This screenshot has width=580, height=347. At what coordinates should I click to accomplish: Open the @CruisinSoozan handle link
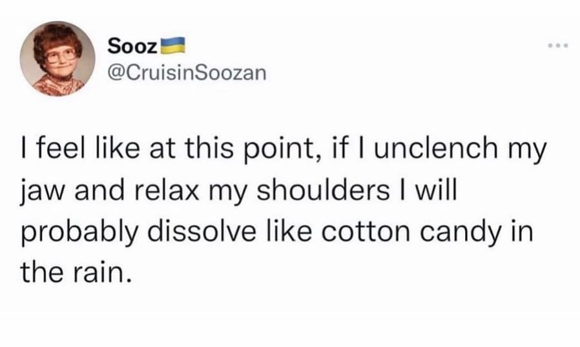click(187, 74)
